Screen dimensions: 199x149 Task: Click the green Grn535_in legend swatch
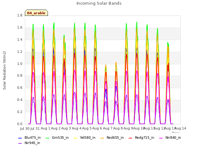[x=47, y=138]
